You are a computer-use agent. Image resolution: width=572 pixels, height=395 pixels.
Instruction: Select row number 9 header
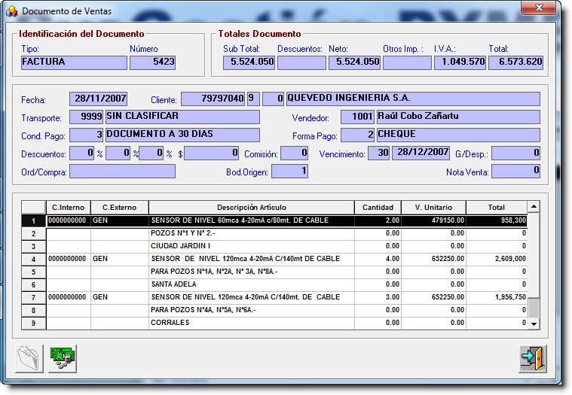(34, 323)
